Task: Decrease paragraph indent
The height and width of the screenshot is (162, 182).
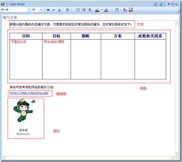Action: [x=84, y=10]
